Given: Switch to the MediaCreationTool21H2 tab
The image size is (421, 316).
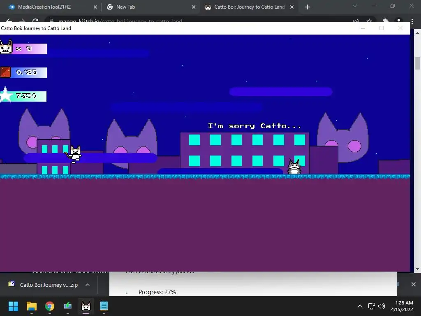Looking at the screenshot, I should pos(44,7).
